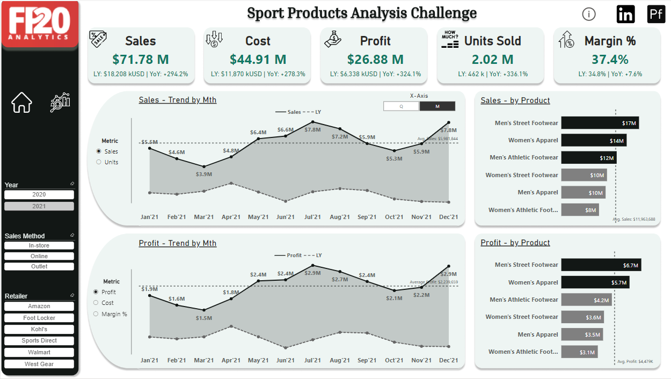The width and height of the screenshot is (671, 379).
Task: Click the Home navigation icon
Action: [22, 102]
